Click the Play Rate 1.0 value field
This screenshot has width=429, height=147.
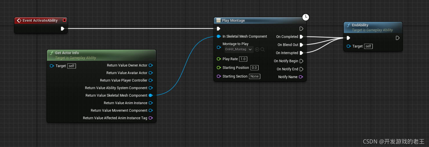(x=243, y=59)
